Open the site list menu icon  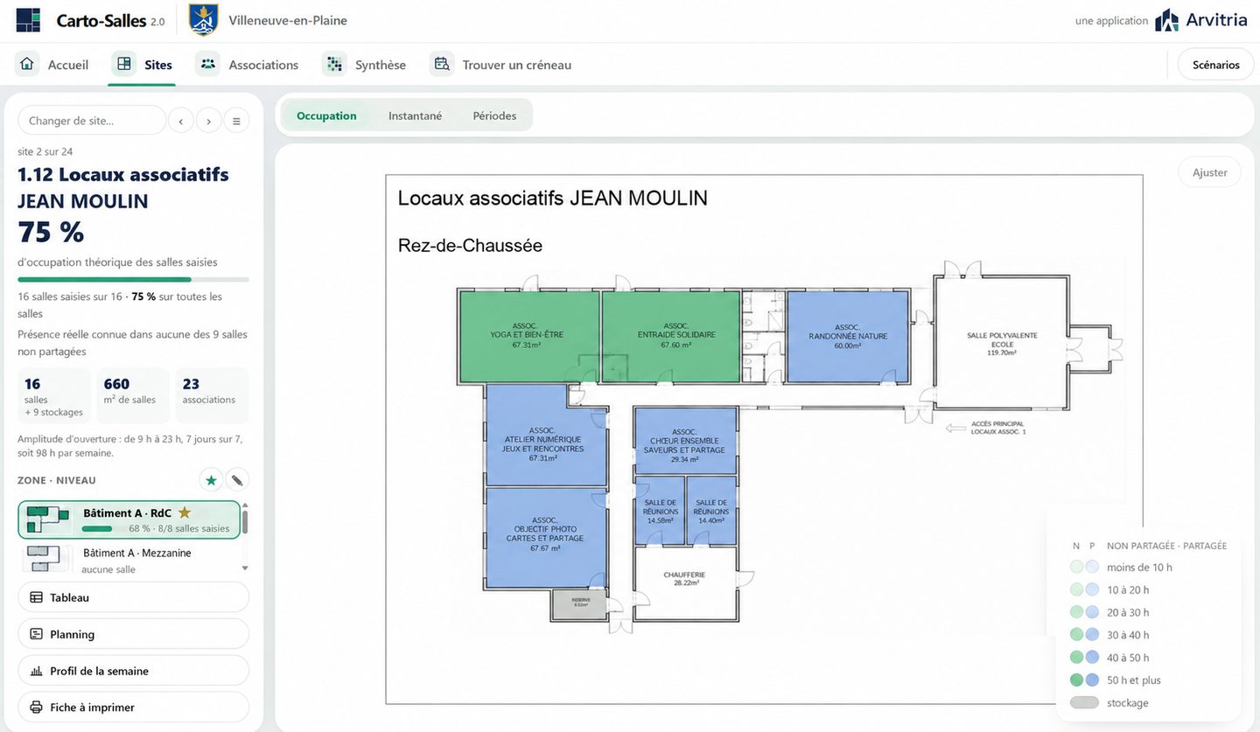click(x=236, y=121)
